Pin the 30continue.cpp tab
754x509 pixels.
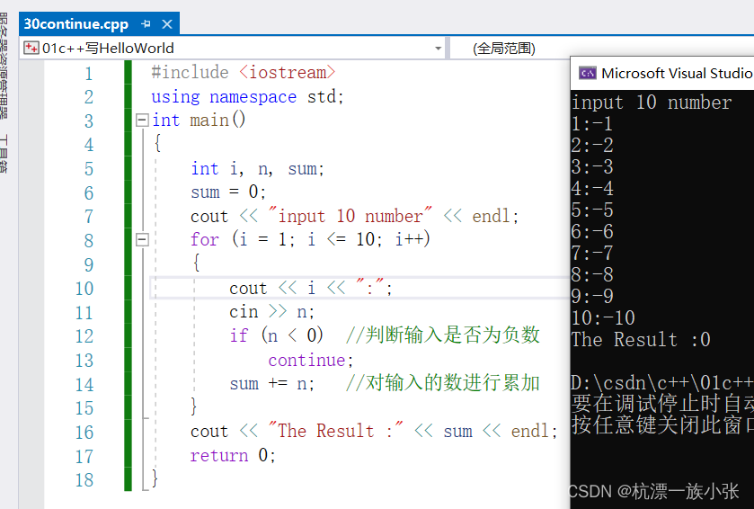click(146, 23)
